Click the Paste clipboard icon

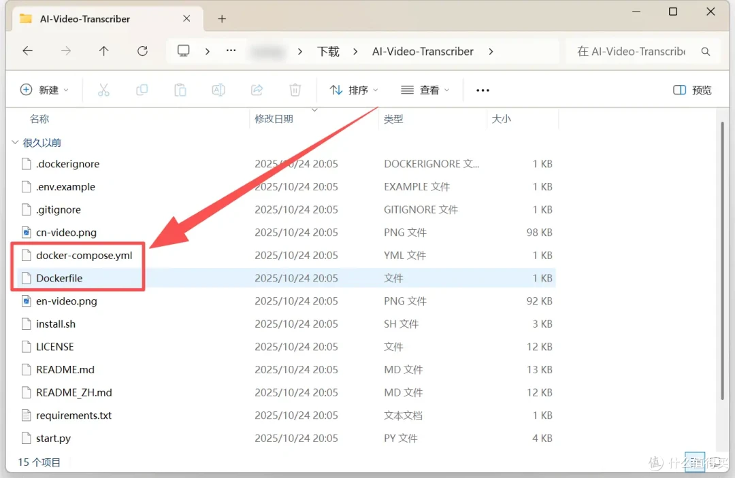180,90
